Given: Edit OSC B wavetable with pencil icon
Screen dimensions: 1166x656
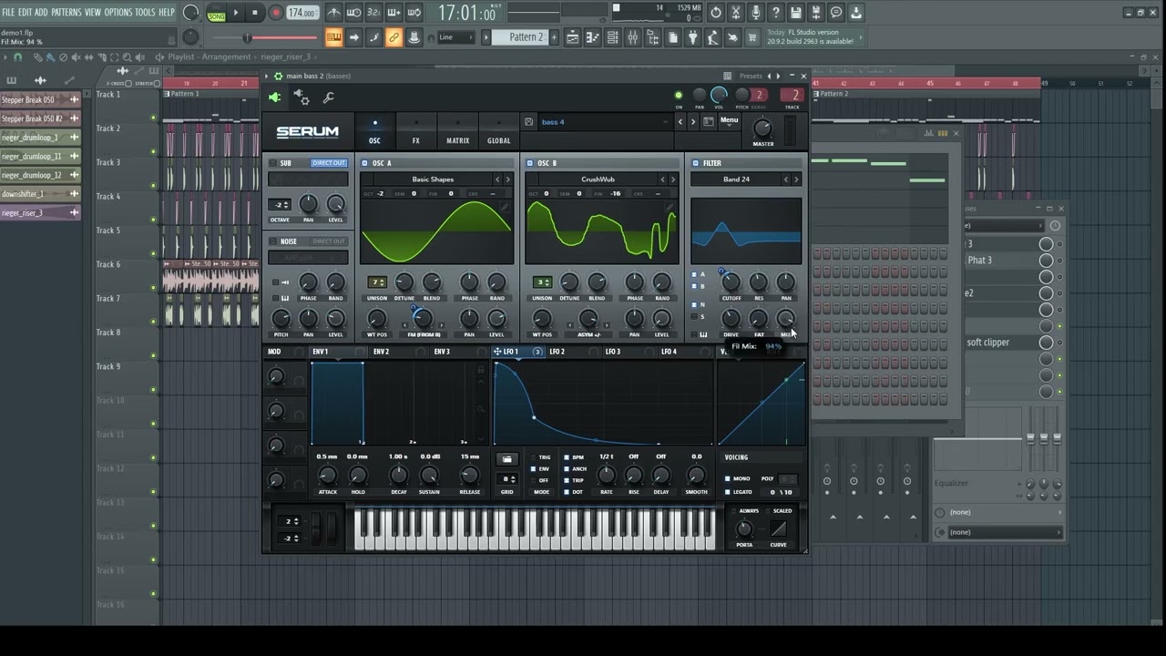Looking at the screenshot, I should coord(670,207).
